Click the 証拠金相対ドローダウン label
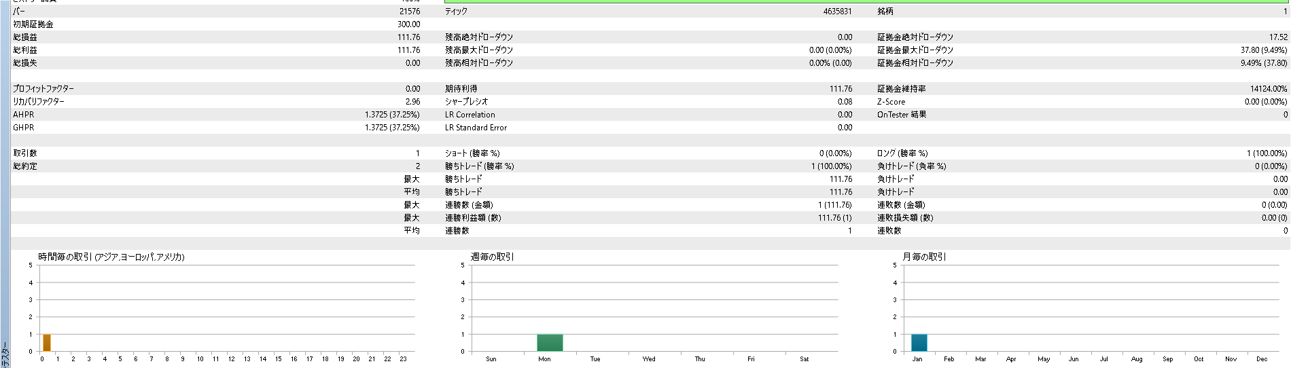This screenshot has width=1291, height=368. coord(915,63)
